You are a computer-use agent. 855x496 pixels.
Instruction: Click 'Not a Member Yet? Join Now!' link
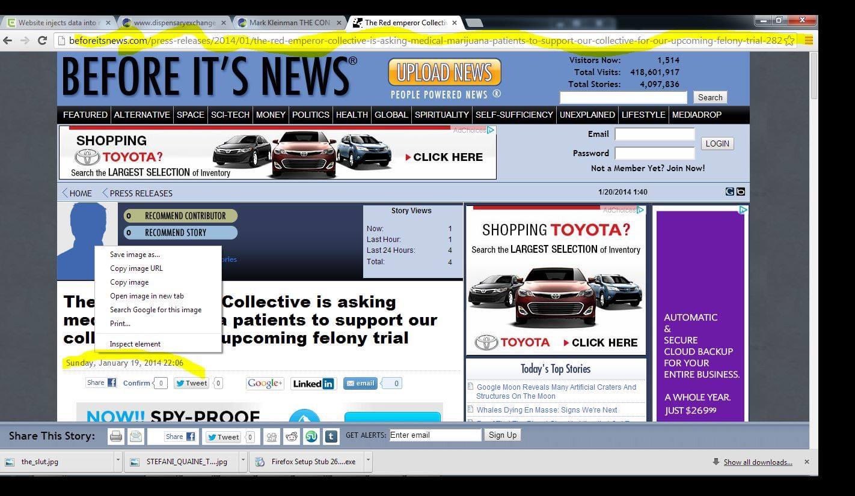pos(648,168)
